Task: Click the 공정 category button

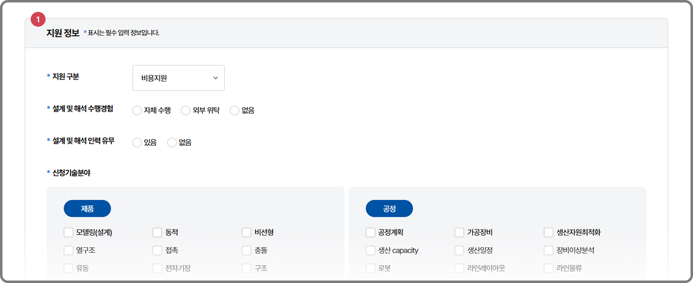Action: [x=389, y=208]
